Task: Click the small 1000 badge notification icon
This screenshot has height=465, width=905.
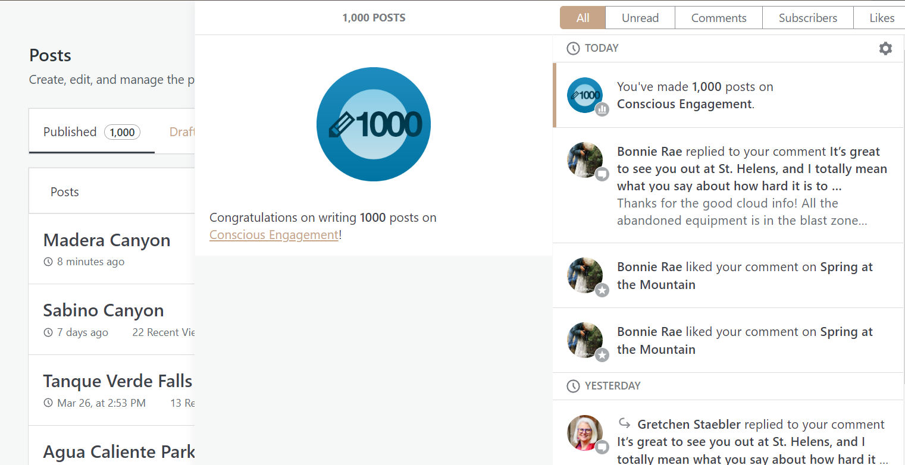Action: click(x=584, y=95)
